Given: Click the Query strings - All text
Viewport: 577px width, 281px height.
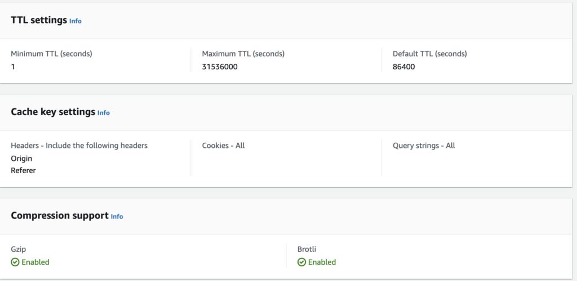Looking at the screenshot, I should tap(424, 146).
